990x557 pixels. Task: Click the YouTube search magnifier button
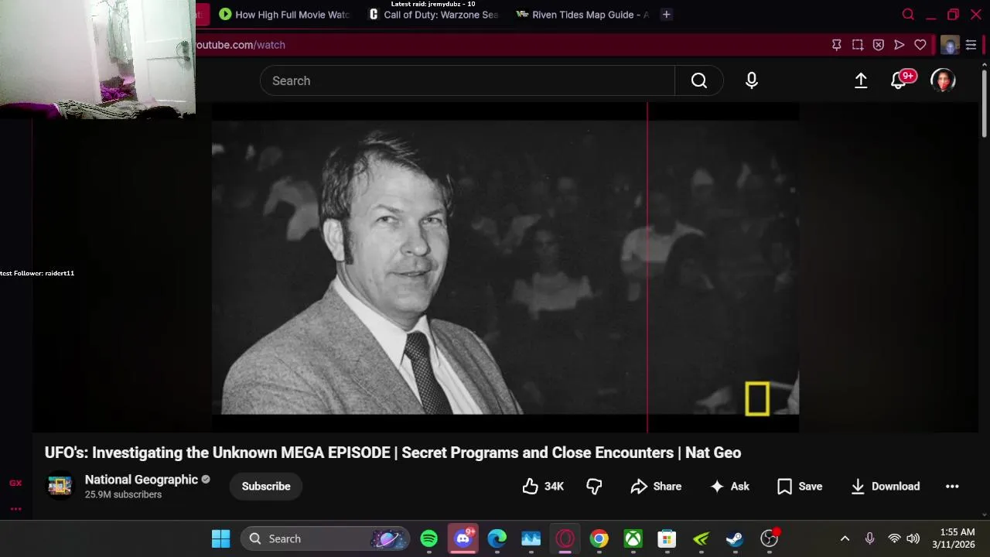(x=698, y=80)
